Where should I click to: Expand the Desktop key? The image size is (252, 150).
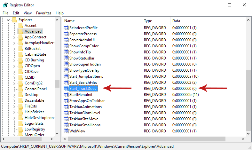click(x=14, y=95)
